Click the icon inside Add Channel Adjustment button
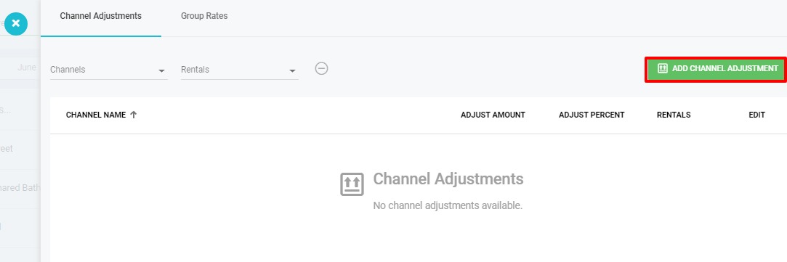 pyautogui.click(x=663, y=68)
